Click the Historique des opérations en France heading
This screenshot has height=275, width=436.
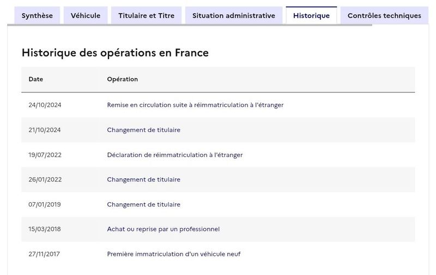(115, 53)
